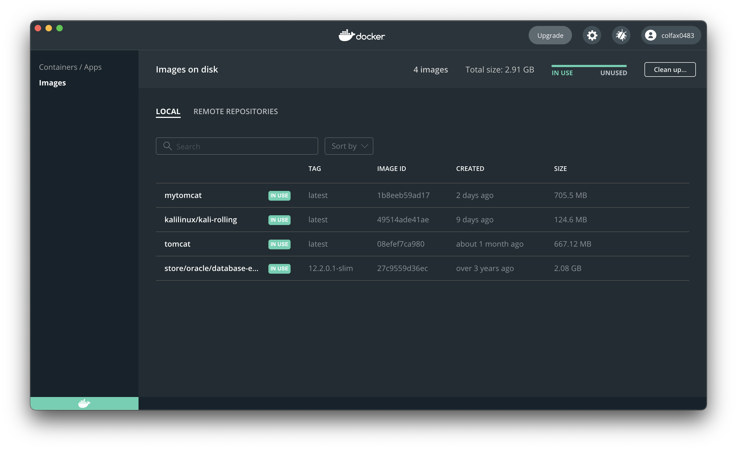Screen dimensions: 737x450
Task: Click the Docker whale status icon
Action: click(84, 403)
